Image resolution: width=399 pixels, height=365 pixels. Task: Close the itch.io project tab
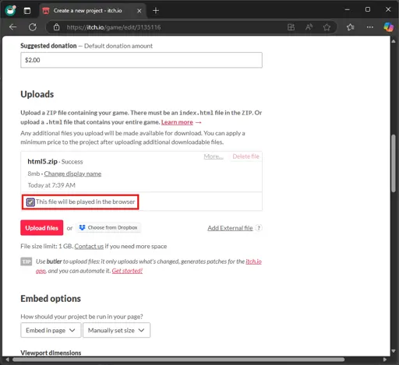pyautogui.click(x=139, y=11)
